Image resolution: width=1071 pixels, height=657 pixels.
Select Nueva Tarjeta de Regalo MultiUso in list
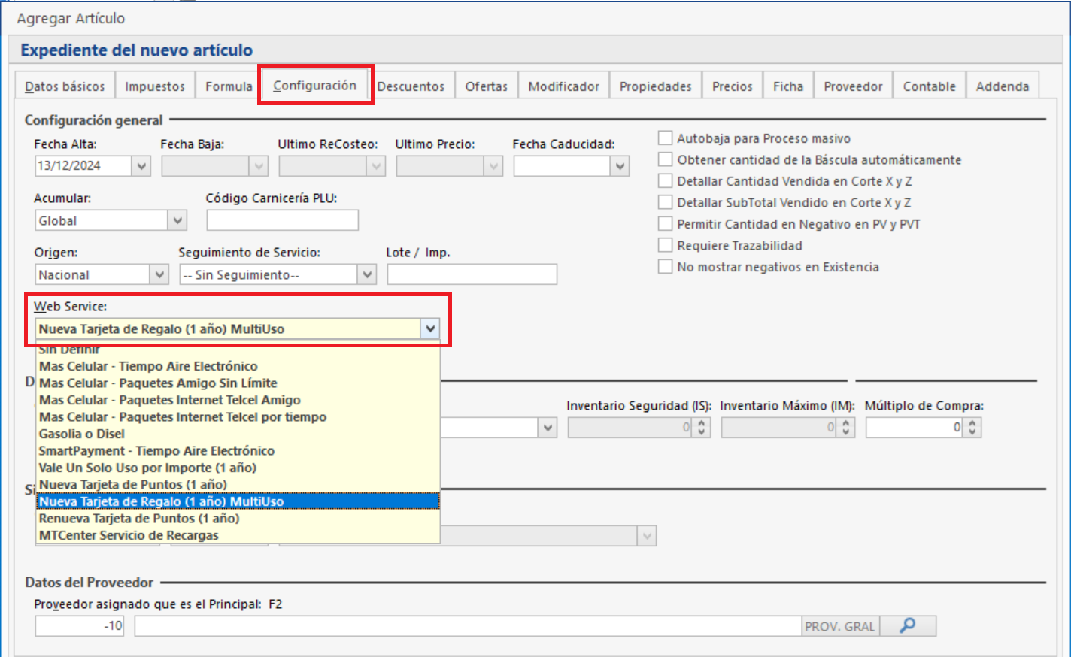238,501
